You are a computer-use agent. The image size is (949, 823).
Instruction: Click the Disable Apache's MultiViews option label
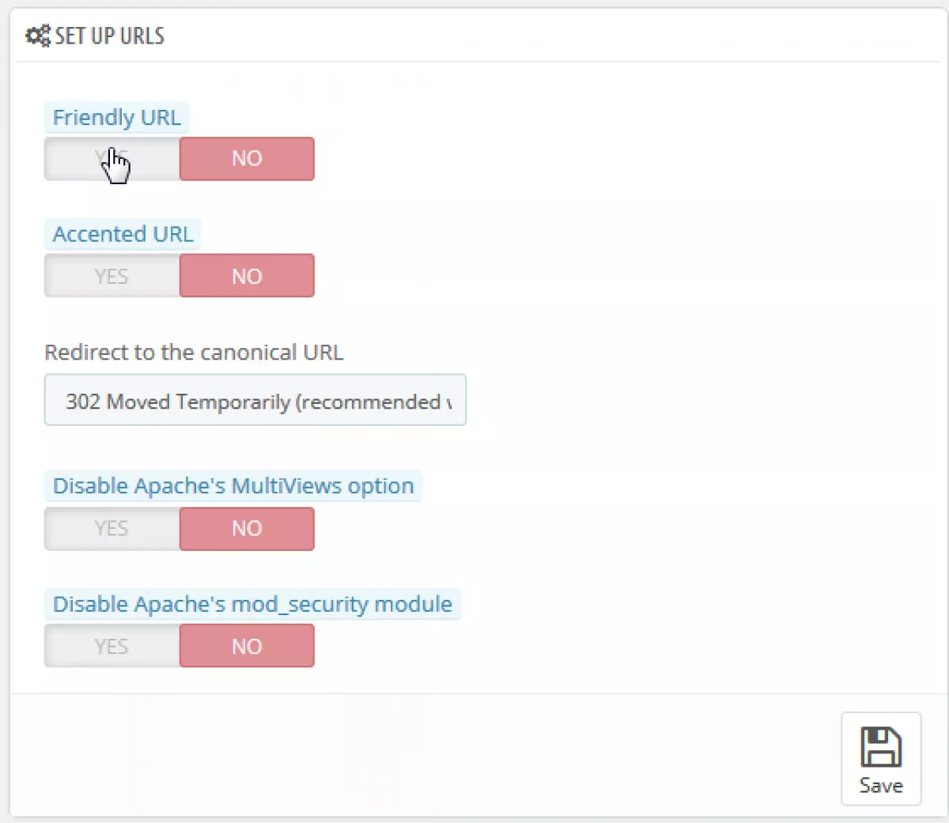coord(233,485)
